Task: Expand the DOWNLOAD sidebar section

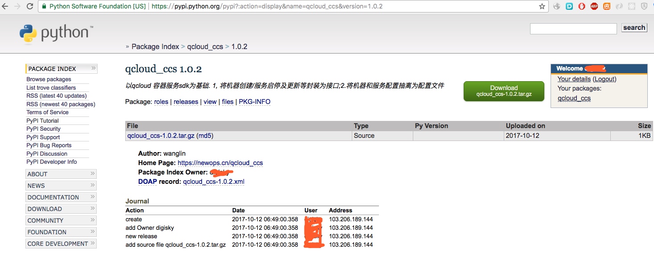Action: (61, 209)
